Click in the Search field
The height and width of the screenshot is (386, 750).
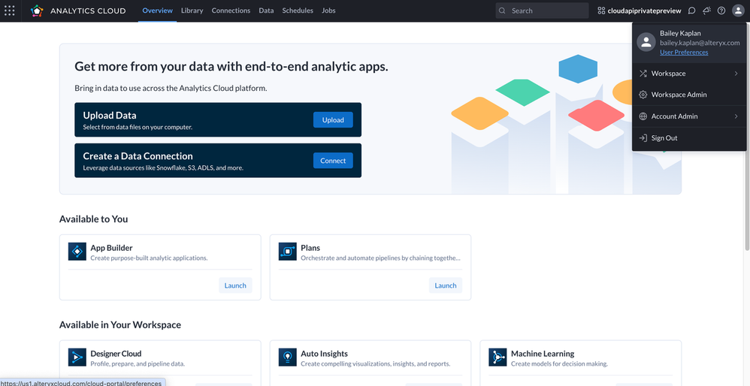[x=542, y=11]
